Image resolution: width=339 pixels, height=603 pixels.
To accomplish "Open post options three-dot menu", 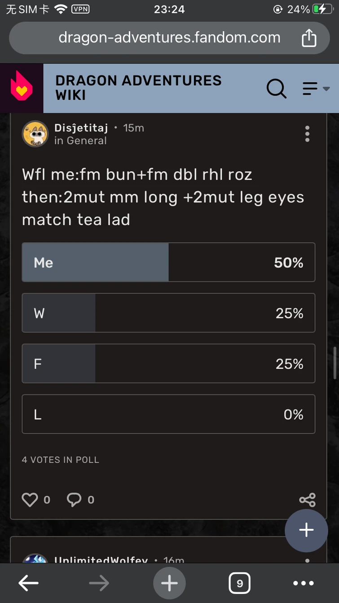I will pos(307,134).
